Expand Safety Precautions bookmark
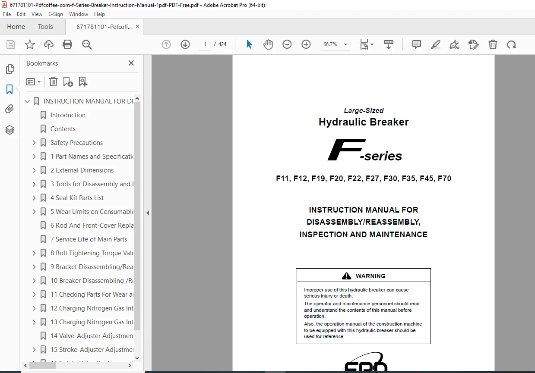Screen dimensions: 535x373 point(34,143)
